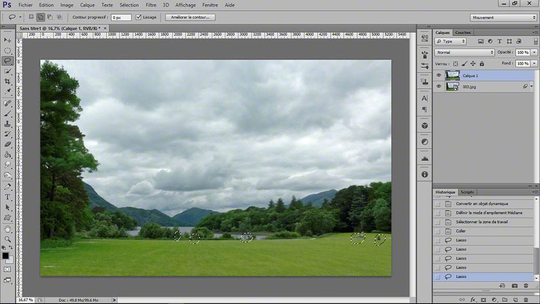Open the Info panel icon

coord(425,175)
